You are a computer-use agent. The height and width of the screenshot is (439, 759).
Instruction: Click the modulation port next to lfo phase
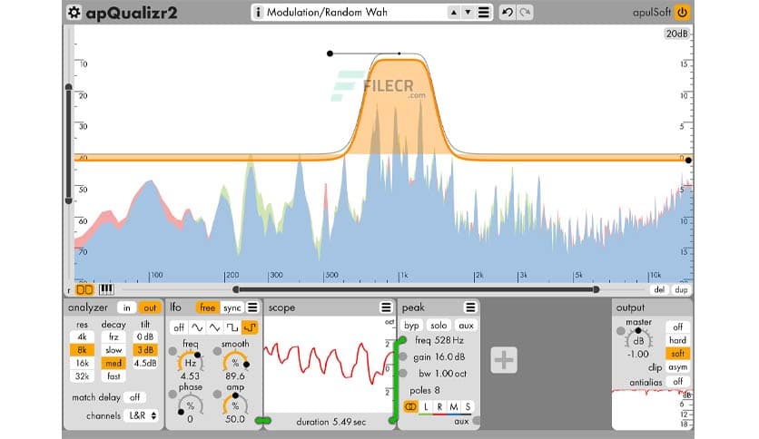coord(172,394)
